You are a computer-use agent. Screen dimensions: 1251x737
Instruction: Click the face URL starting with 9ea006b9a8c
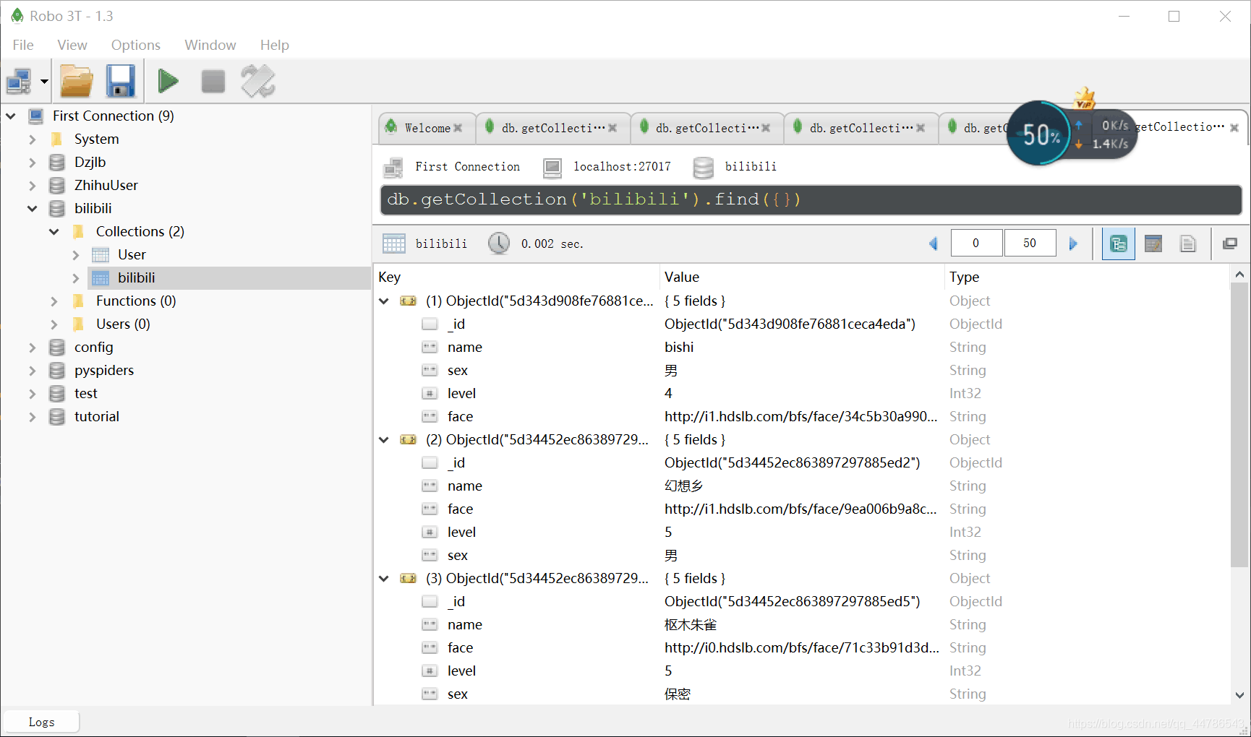pyautogui.click(x=800, y=509)
